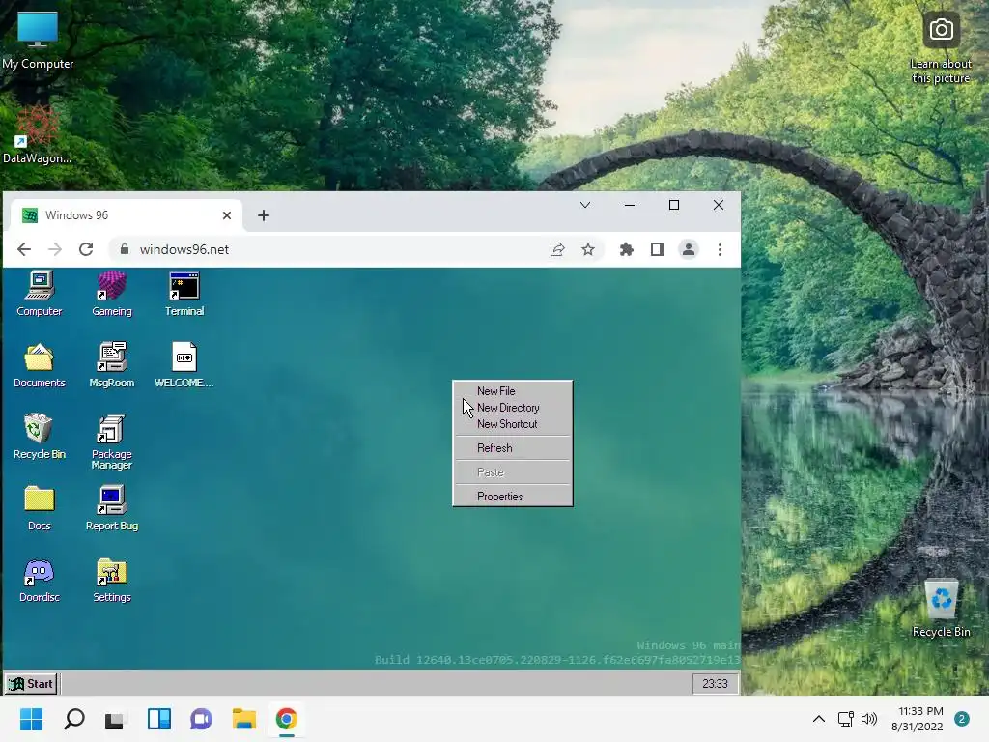Choose New Directory from context menu
Viewport: 989px width, 742px height.
coord(512,408)
